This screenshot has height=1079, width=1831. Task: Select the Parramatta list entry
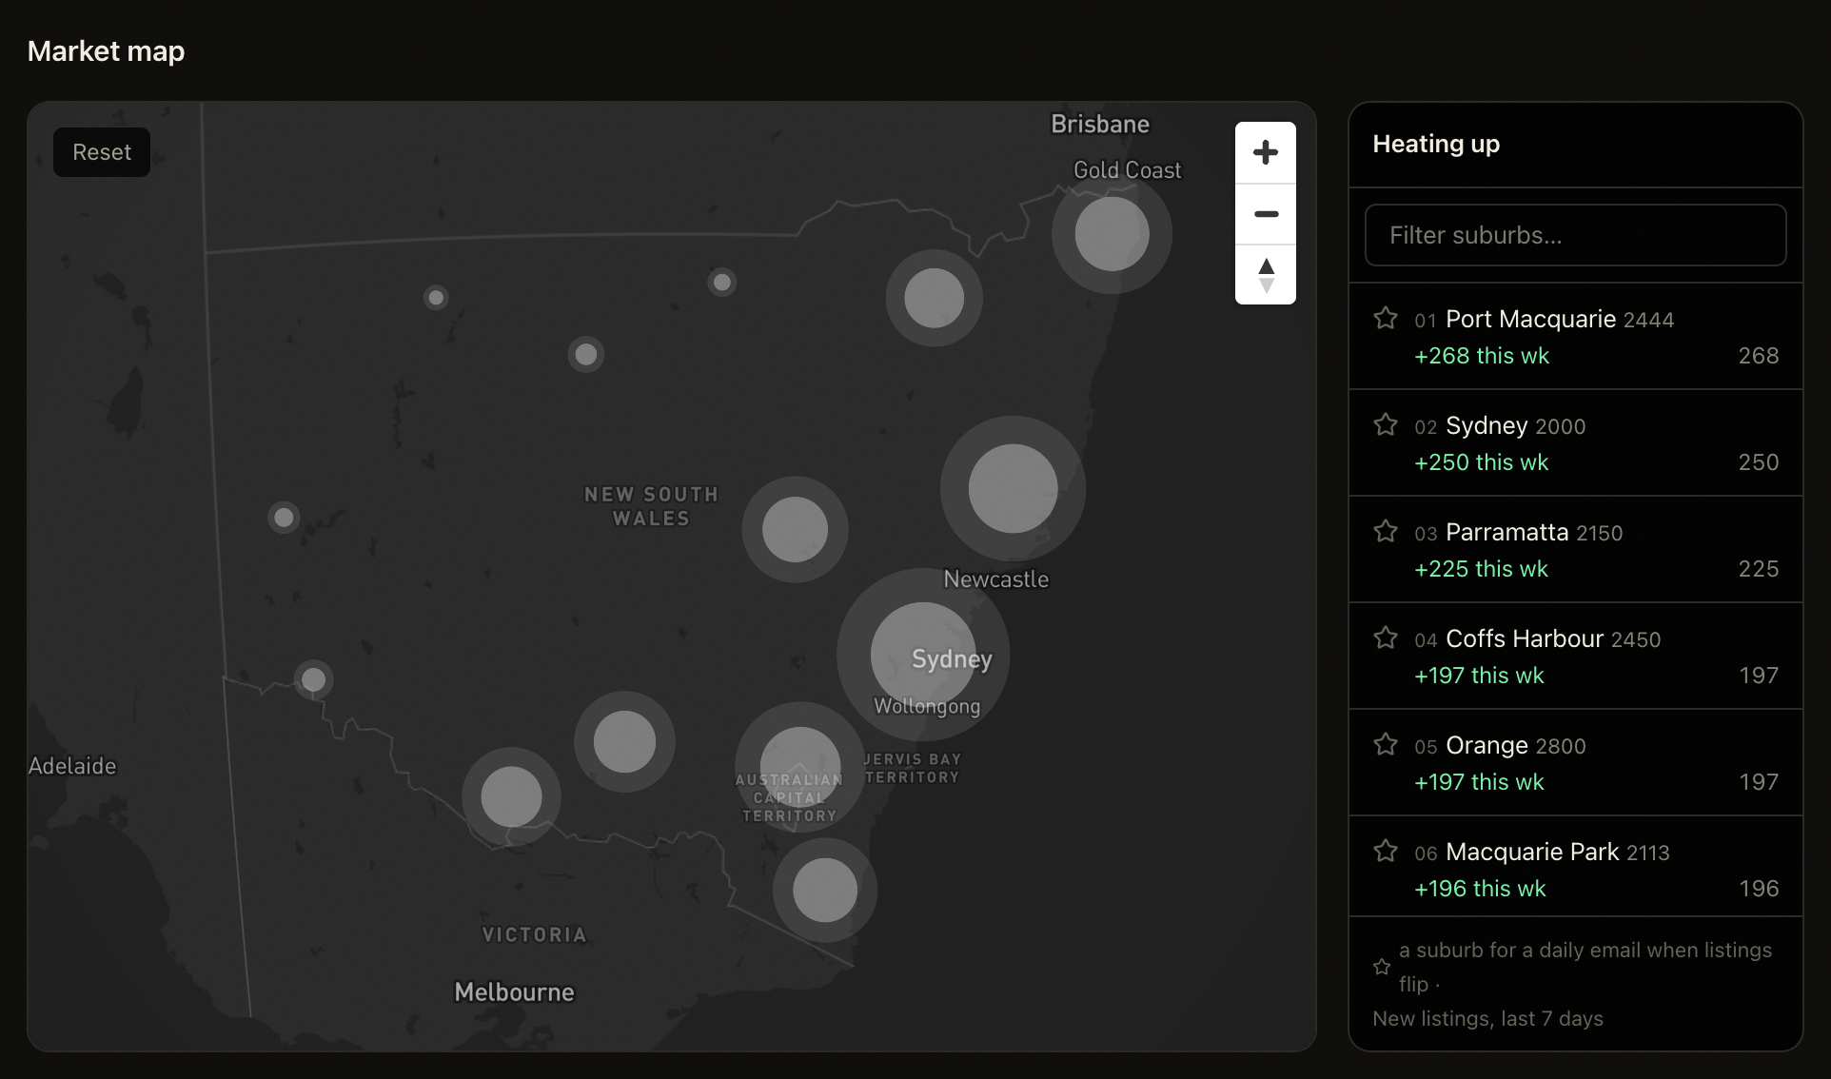(1575, 550)
